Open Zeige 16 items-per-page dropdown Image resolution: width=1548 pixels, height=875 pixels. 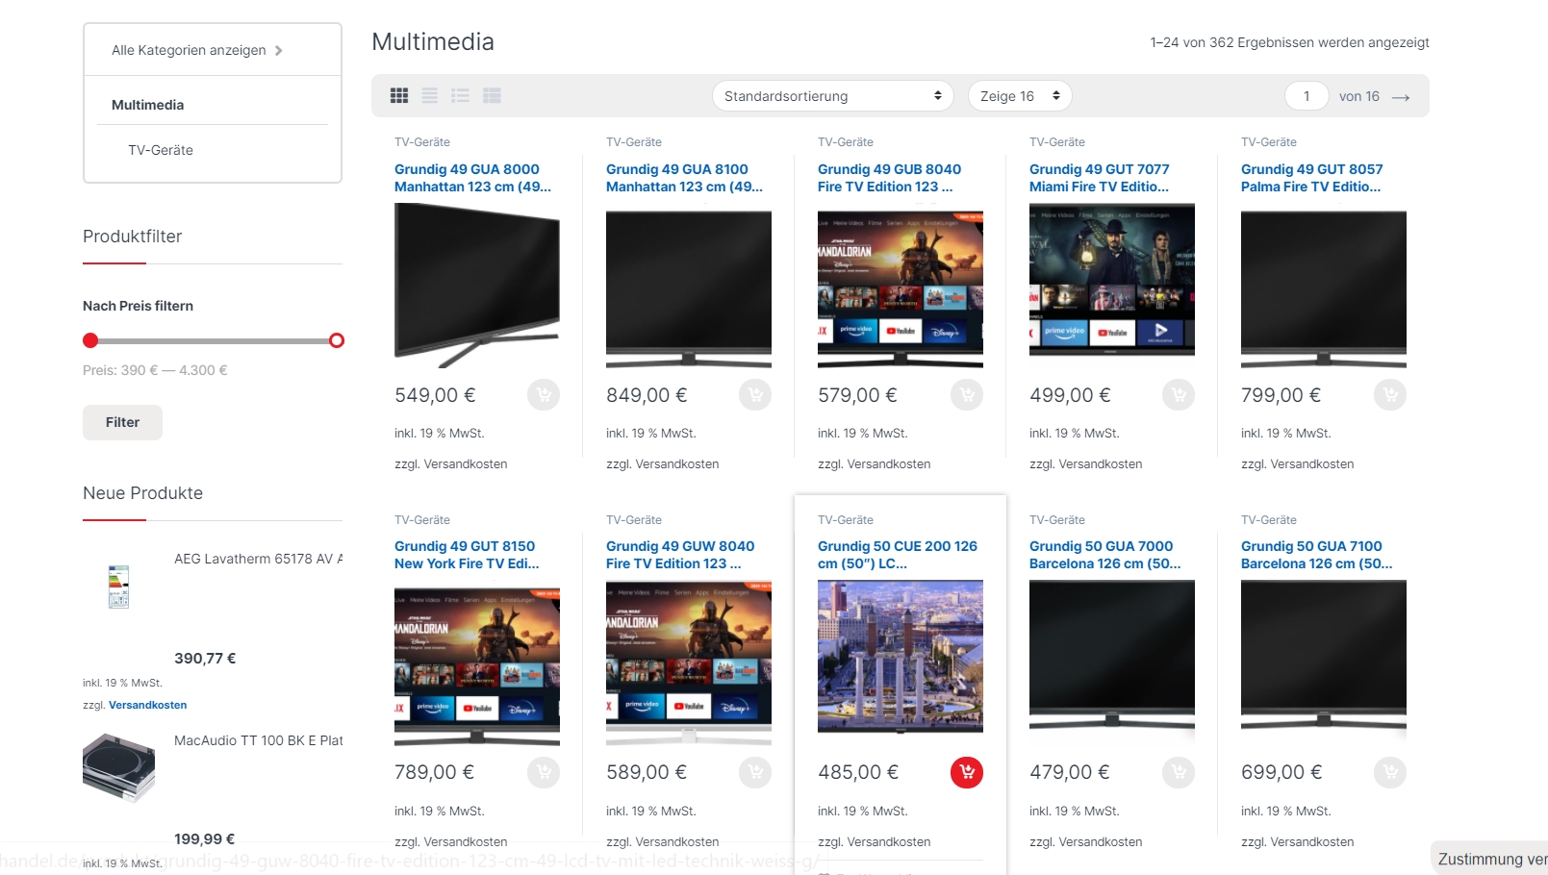coord(1020,96)
